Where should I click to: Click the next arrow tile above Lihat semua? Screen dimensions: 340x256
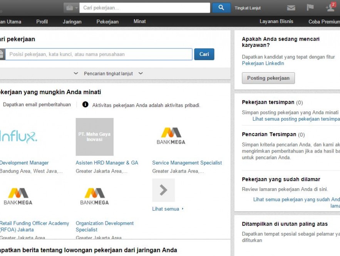[164, 190]
